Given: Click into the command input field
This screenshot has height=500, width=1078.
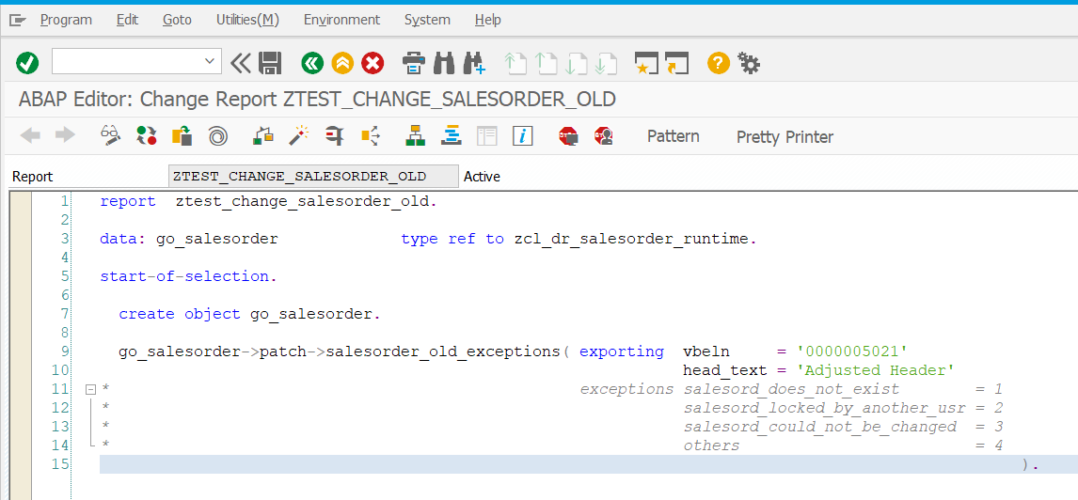Looking at the screenshot, I should 127,62.
